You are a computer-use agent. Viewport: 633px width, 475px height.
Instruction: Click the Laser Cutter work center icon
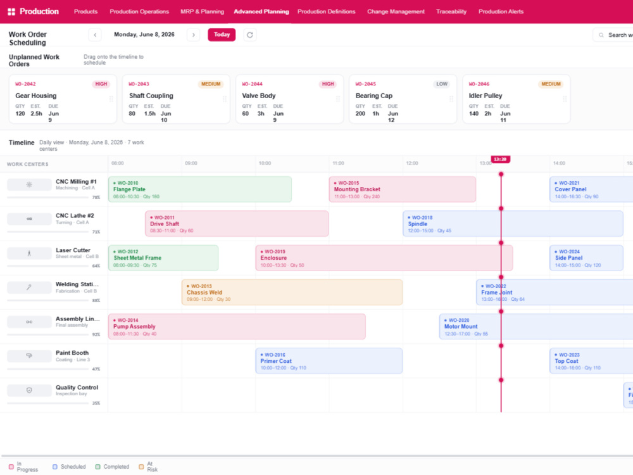(29, 253)
